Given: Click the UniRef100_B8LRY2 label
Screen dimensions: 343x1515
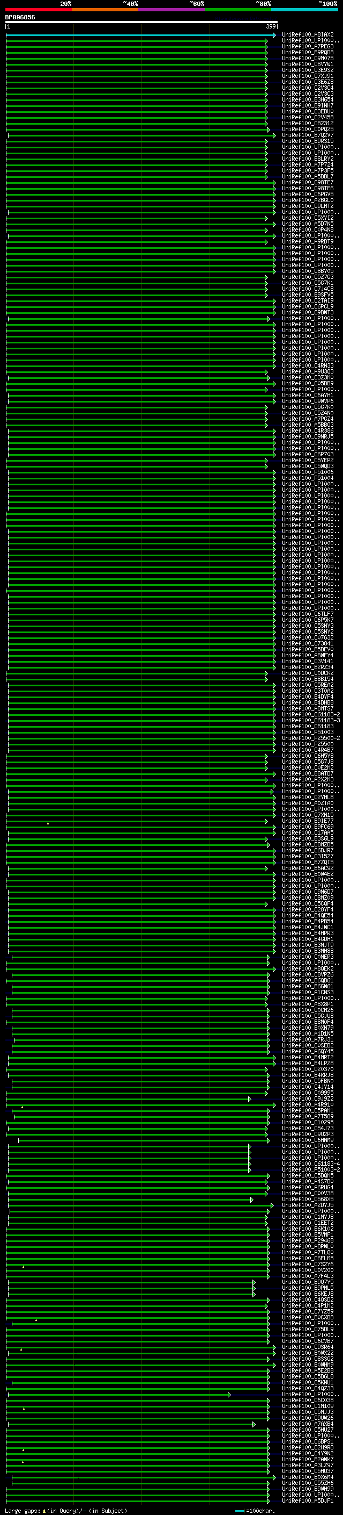Looking at the screenshot, I should [x=308, y=159].
